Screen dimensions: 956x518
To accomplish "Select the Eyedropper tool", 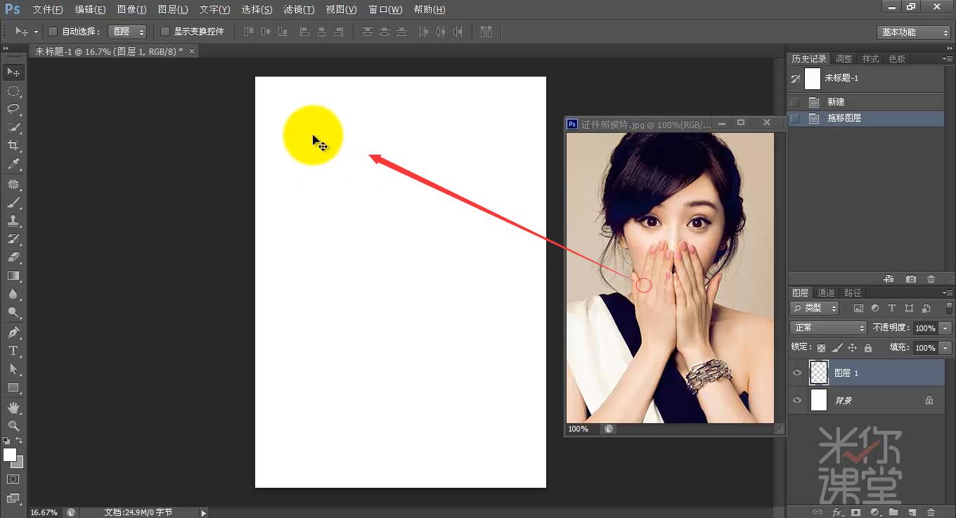I will click(x=13, y=164).
